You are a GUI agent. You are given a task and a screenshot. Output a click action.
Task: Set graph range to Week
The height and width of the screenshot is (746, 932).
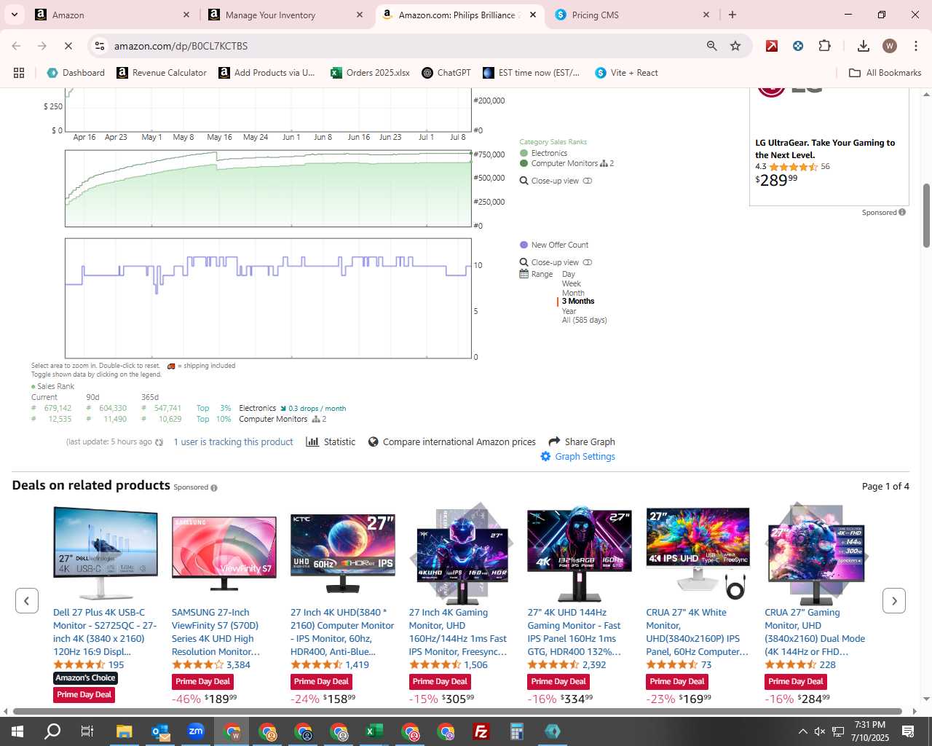pos(572,283)
